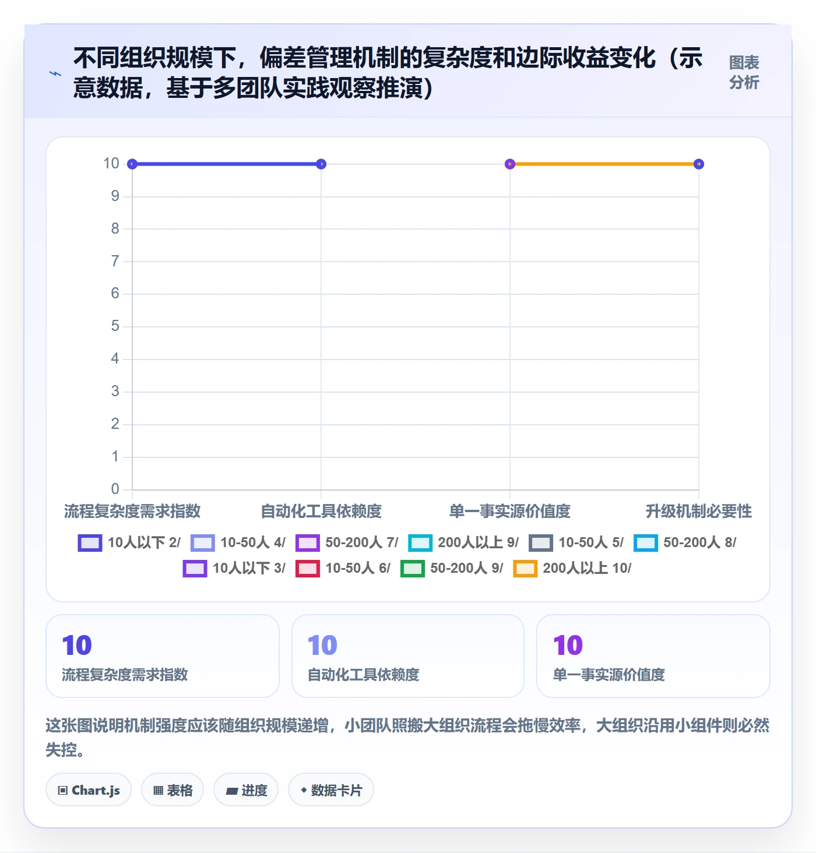Open the 单一事实源价值度 stat card

coord(653,656)
